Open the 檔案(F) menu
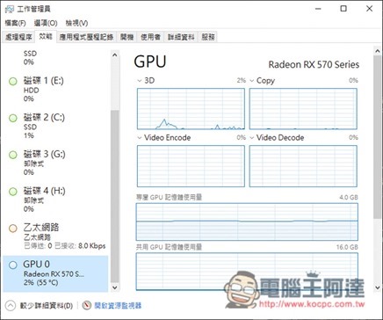Image resolution: width=383 pixels, height=320 pixels. [15, 23]
